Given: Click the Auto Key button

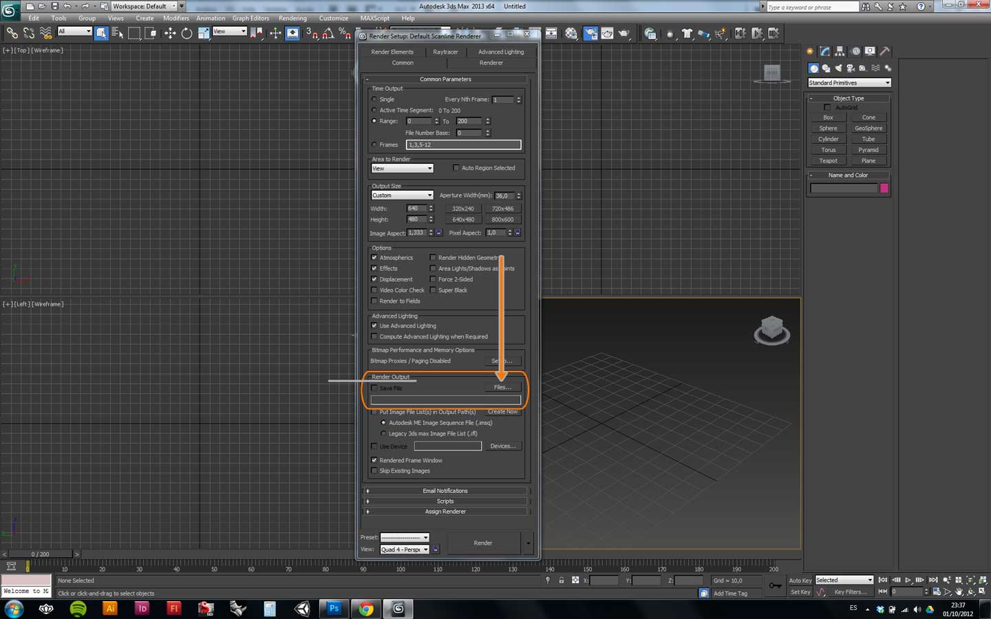Looking at the screenshot, I should point(800,580).
